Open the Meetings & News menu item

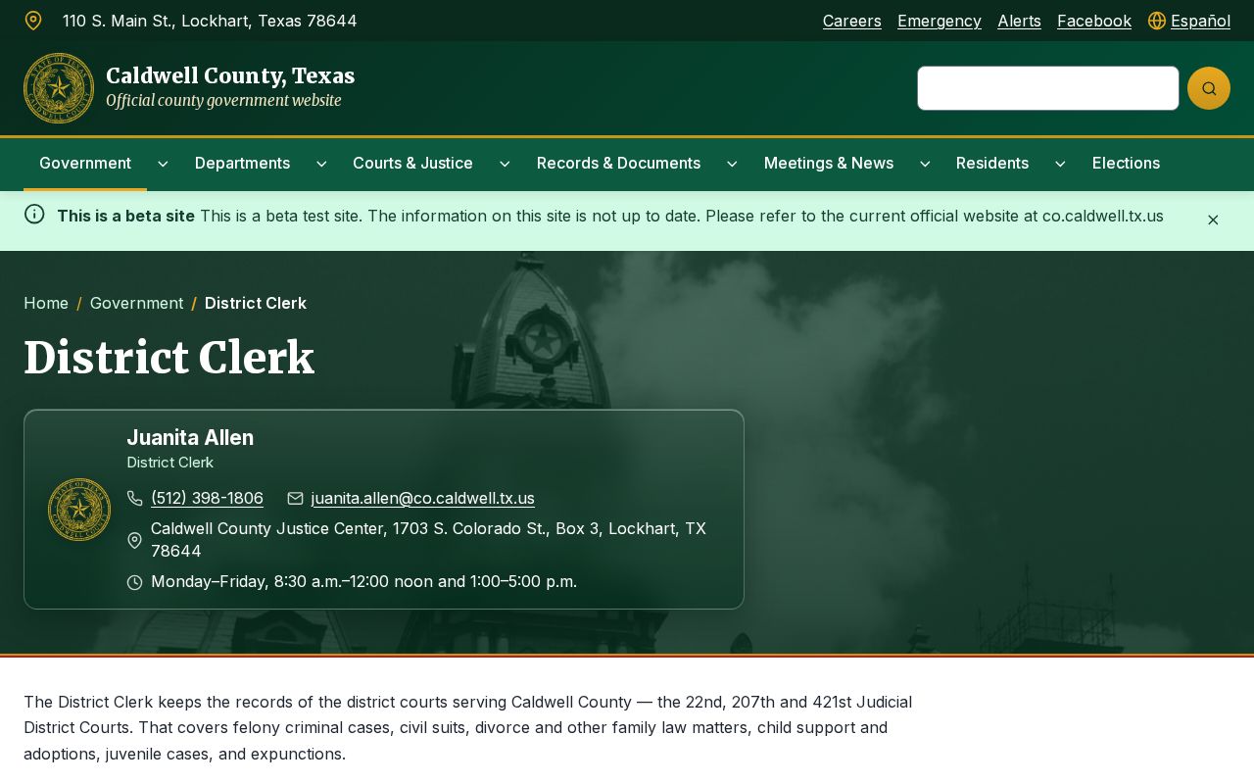click(x=829, y=164)
